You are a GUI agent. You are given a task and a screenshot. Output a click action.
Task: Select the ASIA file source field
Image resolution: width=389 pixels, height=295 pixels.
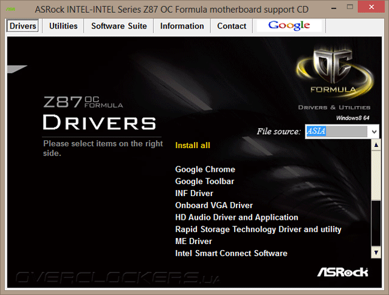337,131
